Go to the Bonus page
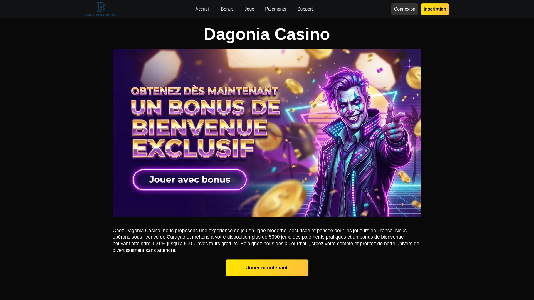 coord(227,9)
